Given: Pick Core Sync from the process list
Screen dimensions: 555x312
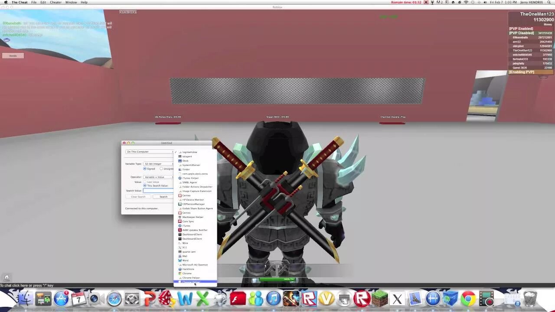Looking at the screenshot, I should (x=195, y=221).
